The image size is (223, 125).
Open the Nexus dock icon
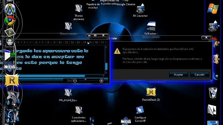[10, 67]
